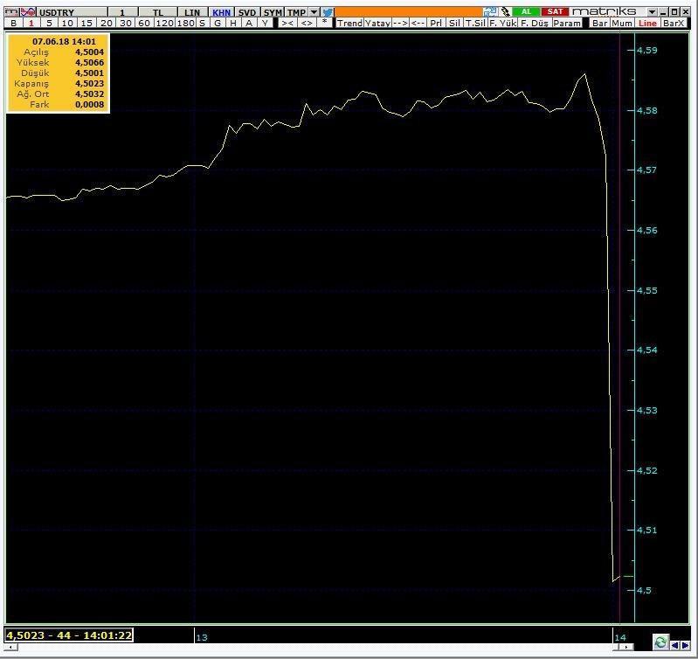Screen dimensions: 698x659
Task: Open the dropdown arrow beside matriks logo
Action: click(651, 12)
